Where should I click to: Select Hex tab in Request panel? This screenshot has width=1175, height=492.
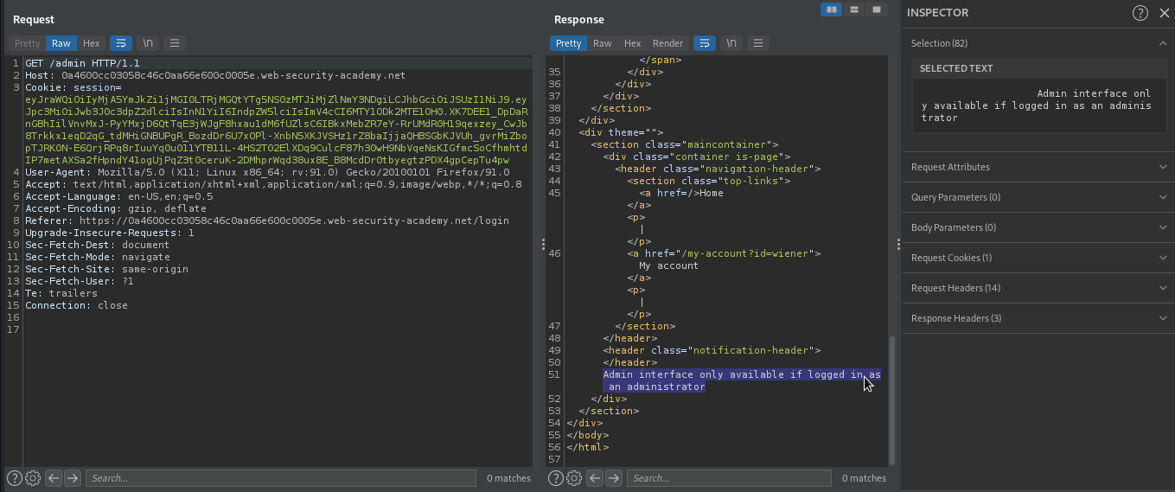(92, 43)
